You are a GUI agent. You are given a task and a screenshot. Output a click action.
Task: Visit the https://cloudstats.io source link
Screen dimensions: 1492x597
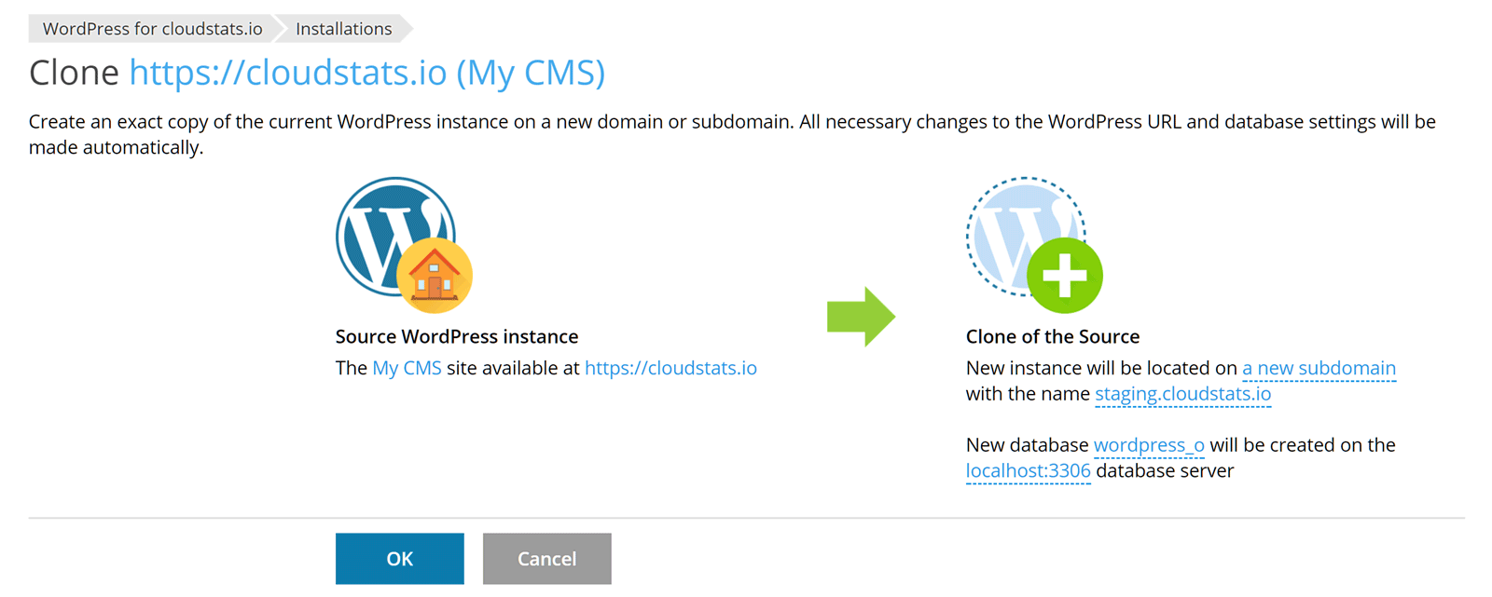click(x=670, y=368)
